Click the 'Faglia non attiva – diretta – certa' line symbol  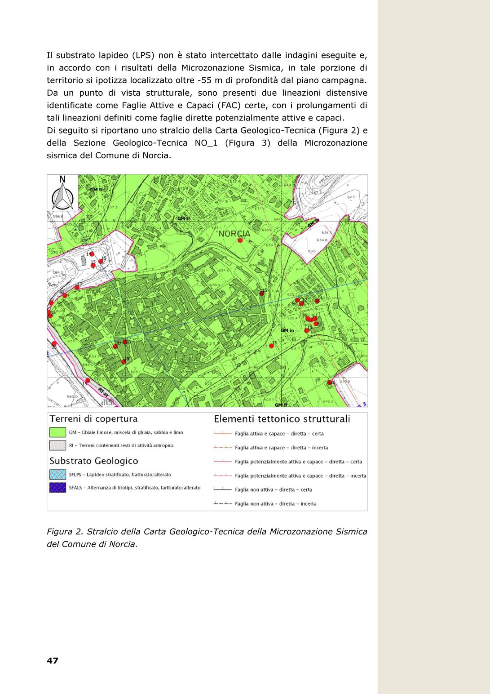[x=222, y=489]
